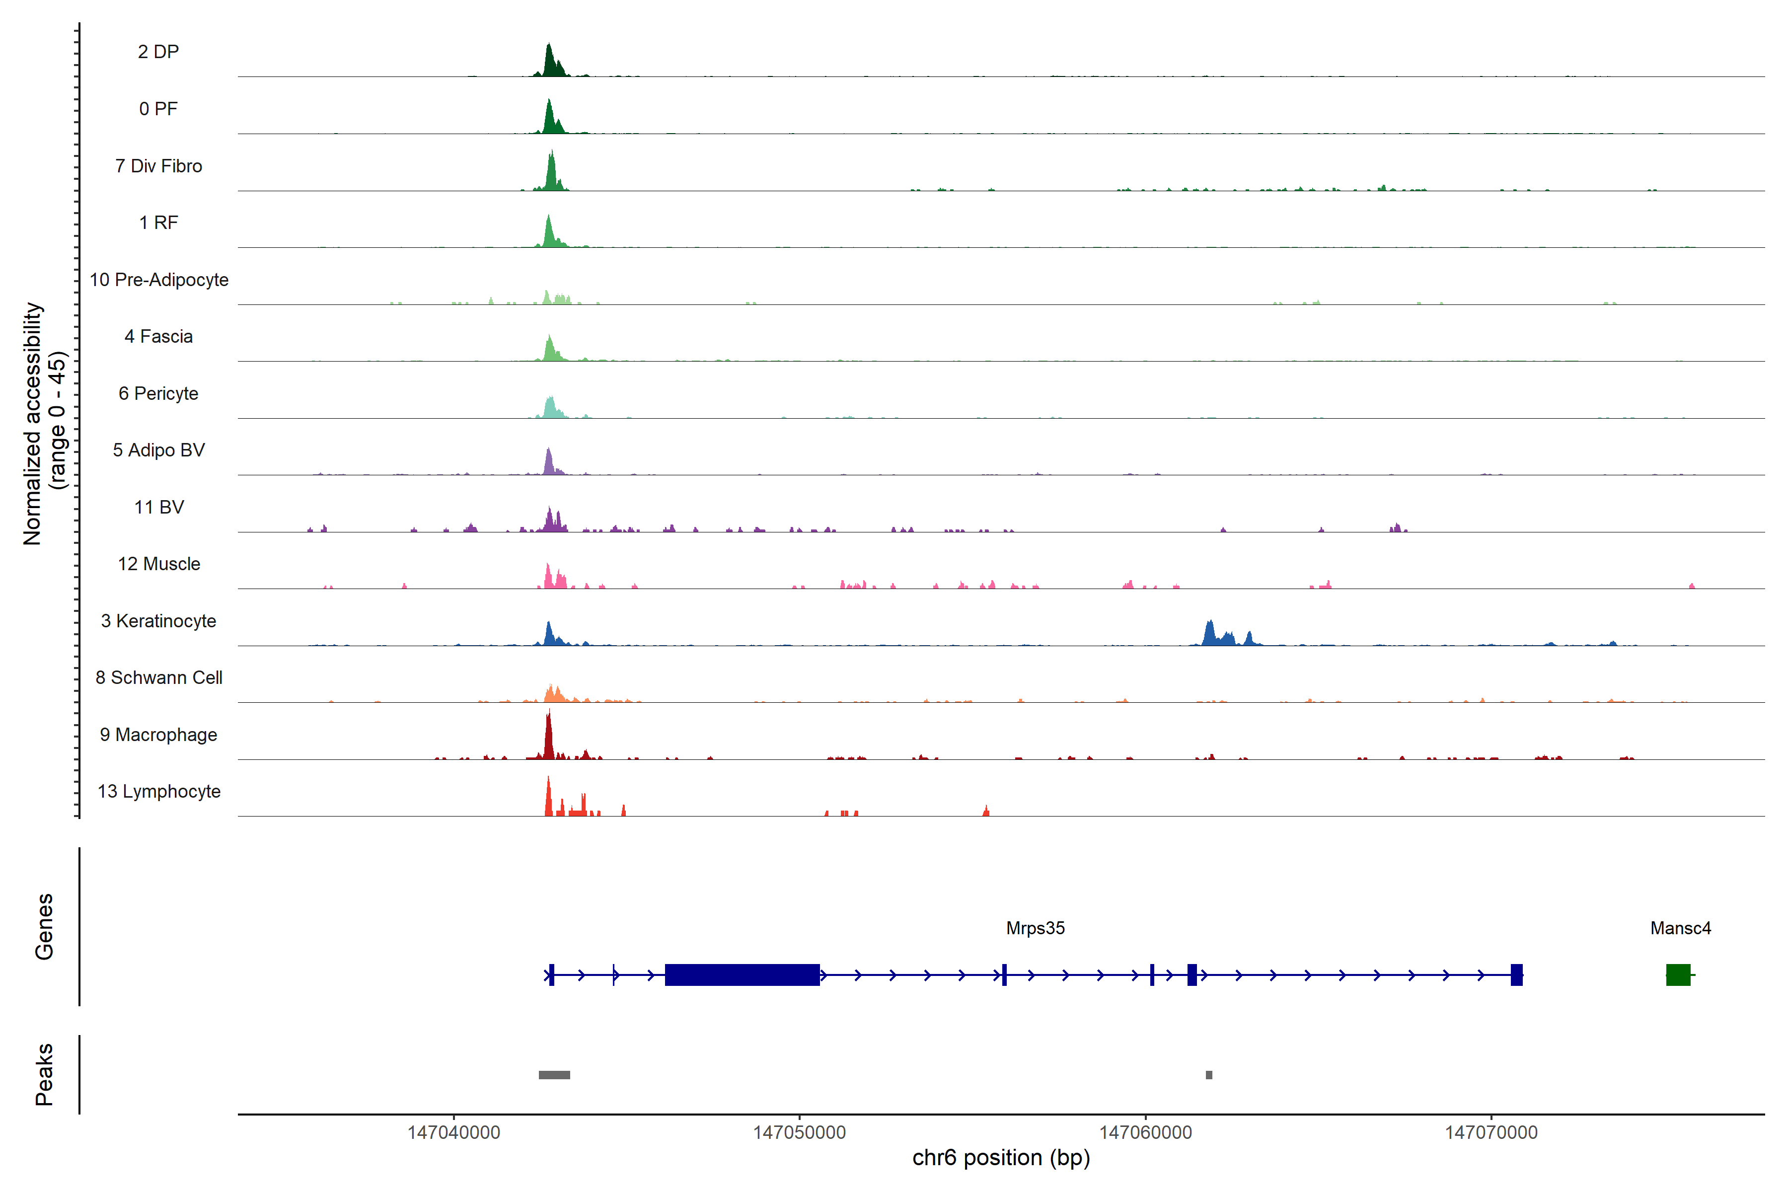The width and height of the screenshot is (1788, 1192).
Task: Click the wide gray peak bar
Action: 554,1075
